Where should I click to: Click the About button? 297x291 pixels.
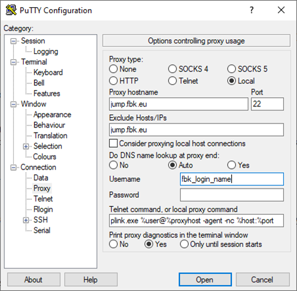click(x=34, y=280)
